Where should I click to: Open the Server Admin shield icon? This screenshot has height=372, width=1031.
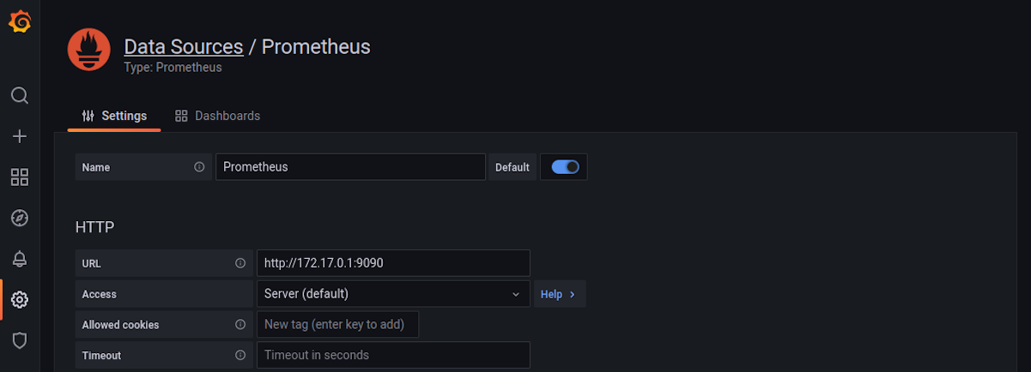coord(20,340)
